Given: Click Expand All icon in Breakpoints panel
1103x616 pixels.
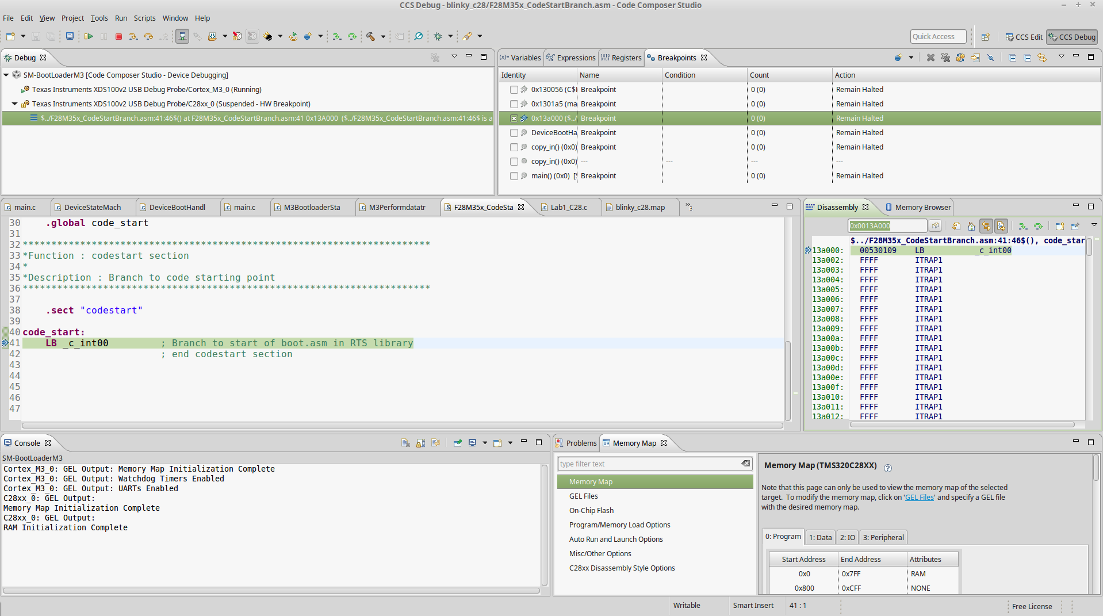Looking at the screenshot, I should [x=1012, y=58].
